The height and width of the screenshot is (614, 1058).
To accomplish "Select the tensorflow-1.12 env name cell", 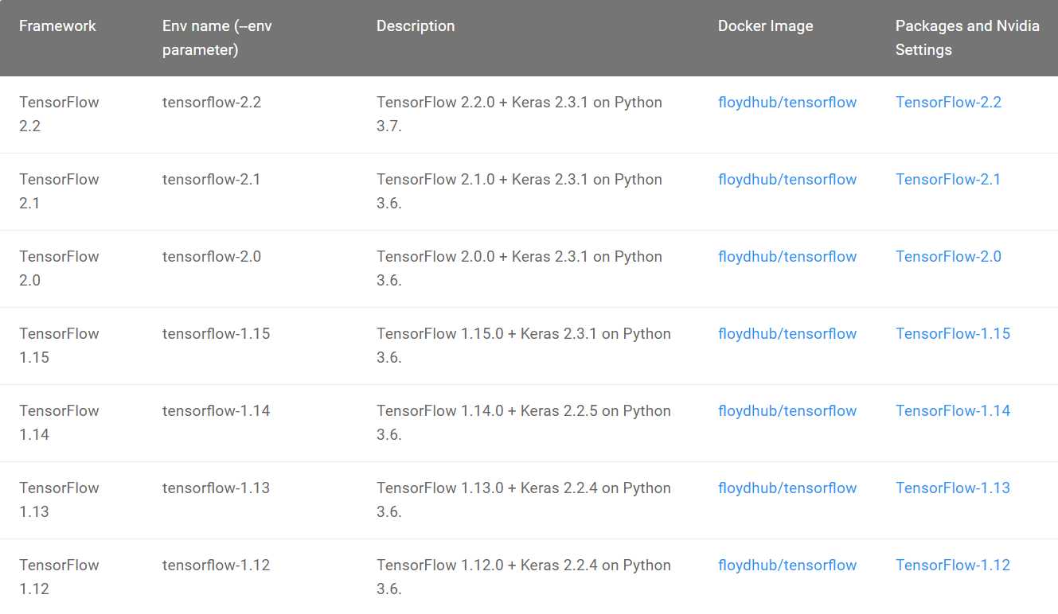I will (x=217, y=565).
